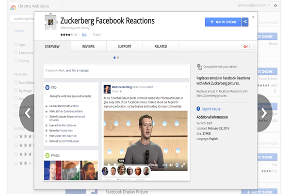Toggle the By Google checkbox
The image size is (291, 194).
point(16,90)
